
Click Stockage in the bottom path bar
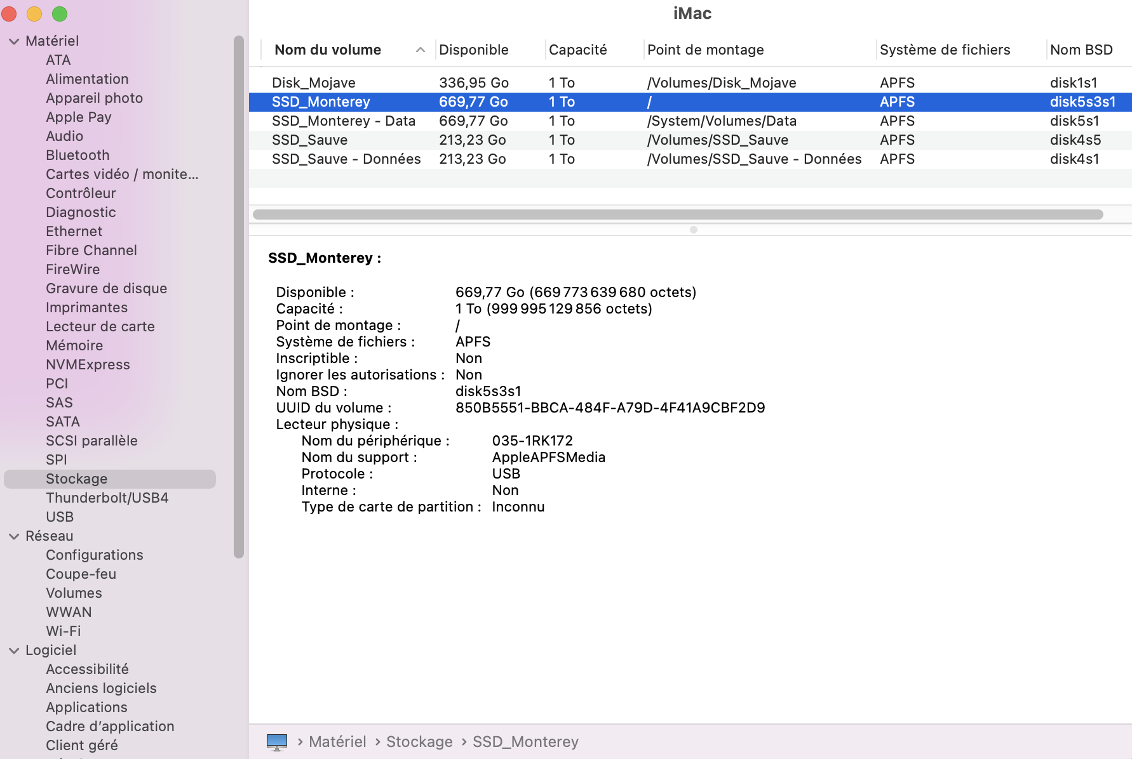coord(419,741)
